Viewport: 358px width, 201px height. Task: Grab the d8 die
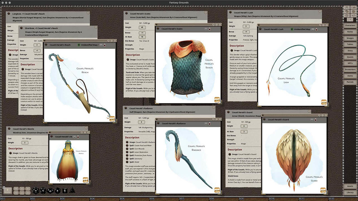[x=57, y=191]
